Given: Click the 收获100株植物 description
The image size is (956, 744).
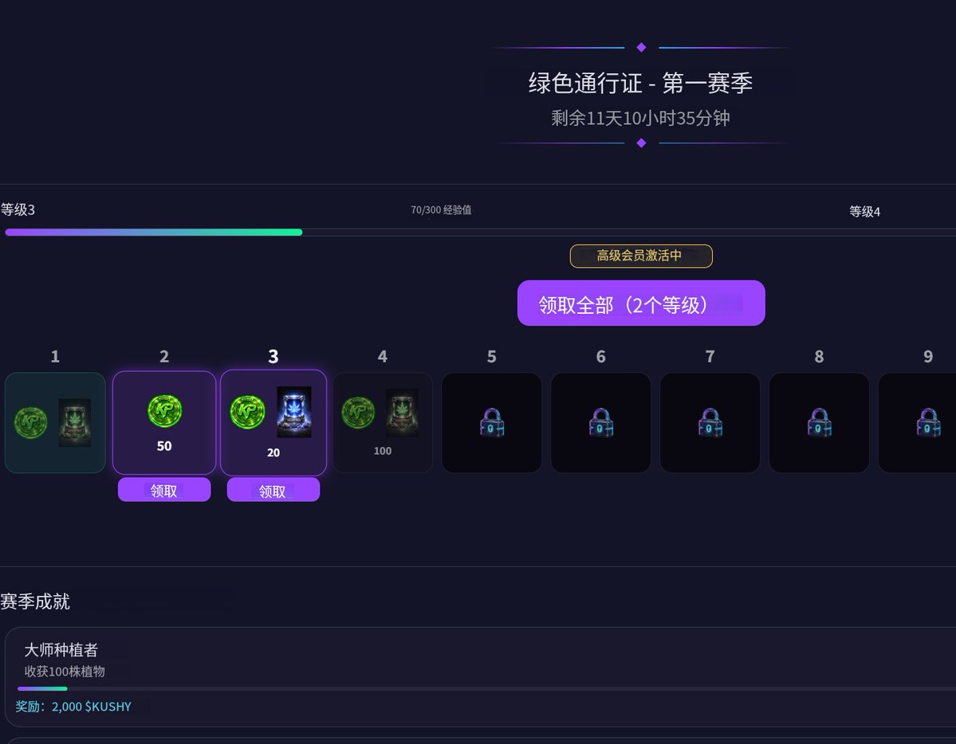Looking at the screenshot, I should (65, 672).
